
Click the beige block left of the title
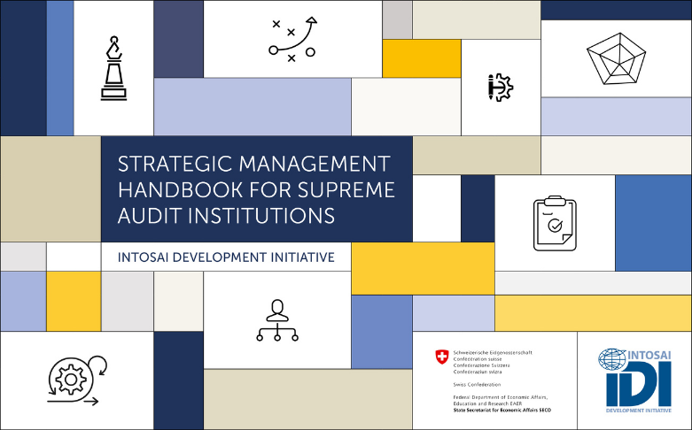[x=50, y=188]
